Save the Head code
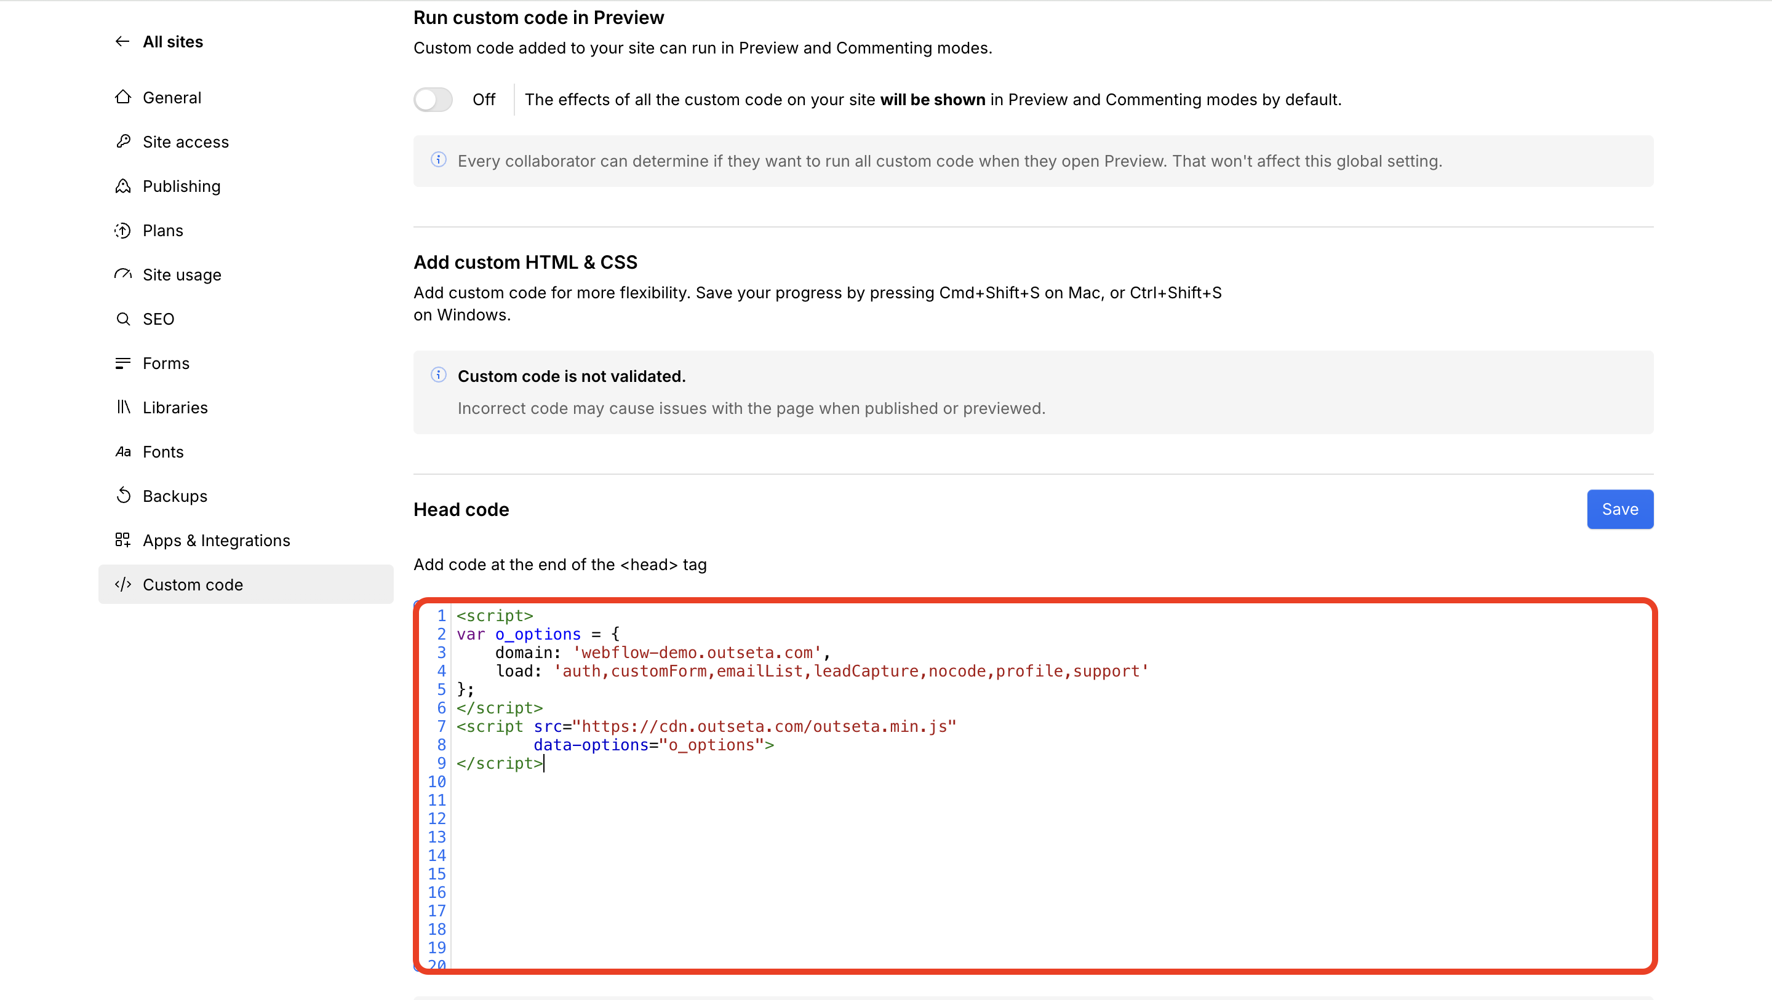1772x1000 pixels. point(1619,510)
